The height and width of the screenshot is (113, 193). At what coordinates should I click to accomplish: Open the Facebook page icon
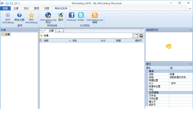point(71,15)
